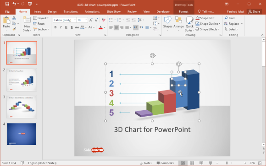Open the Notes pane

[x=146, y=163]
